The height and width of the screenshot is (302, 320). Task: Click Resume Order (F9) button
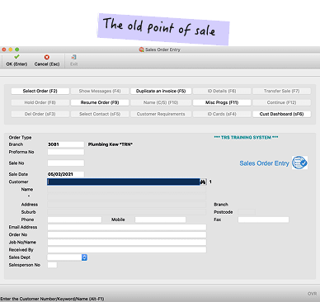[x=100, y=102]
